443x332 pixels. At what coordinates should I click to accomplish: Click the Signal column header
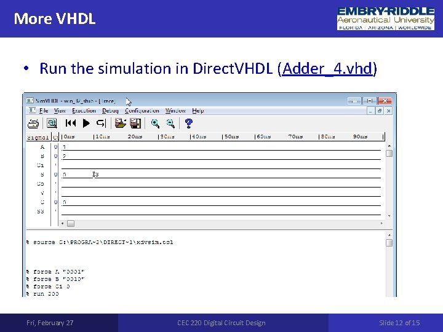[x=38, y=137]
